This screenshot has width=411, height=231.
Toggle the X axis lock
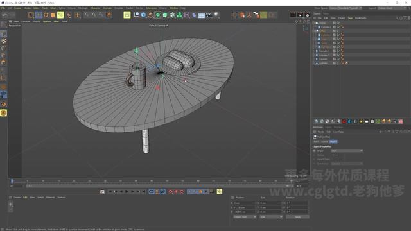(x=87, y=15)
